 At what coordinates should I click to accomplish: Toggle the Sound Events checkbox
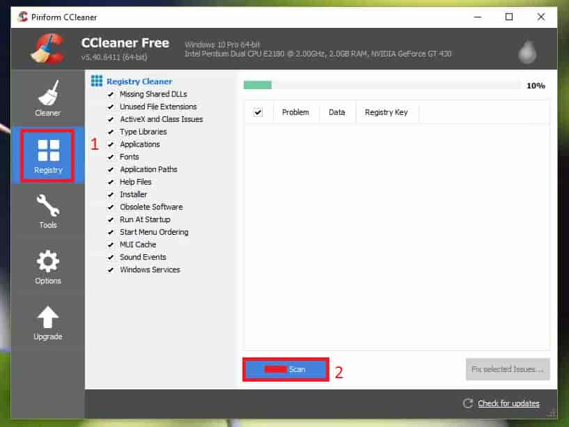click(x=111, y=258)
